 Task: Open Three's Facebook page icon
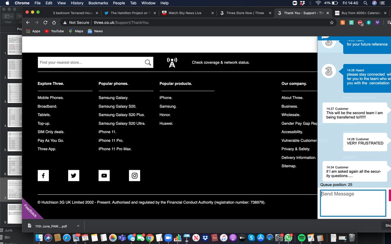click(x=43, y=176)
